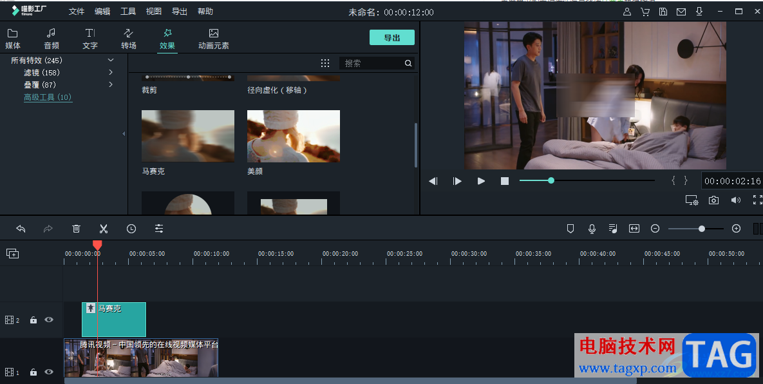Expand the 滤镜 (158) category
763x384 pixels.
click(111, 73)
